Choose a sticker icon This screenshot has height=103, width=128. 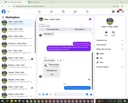(47, 95)
